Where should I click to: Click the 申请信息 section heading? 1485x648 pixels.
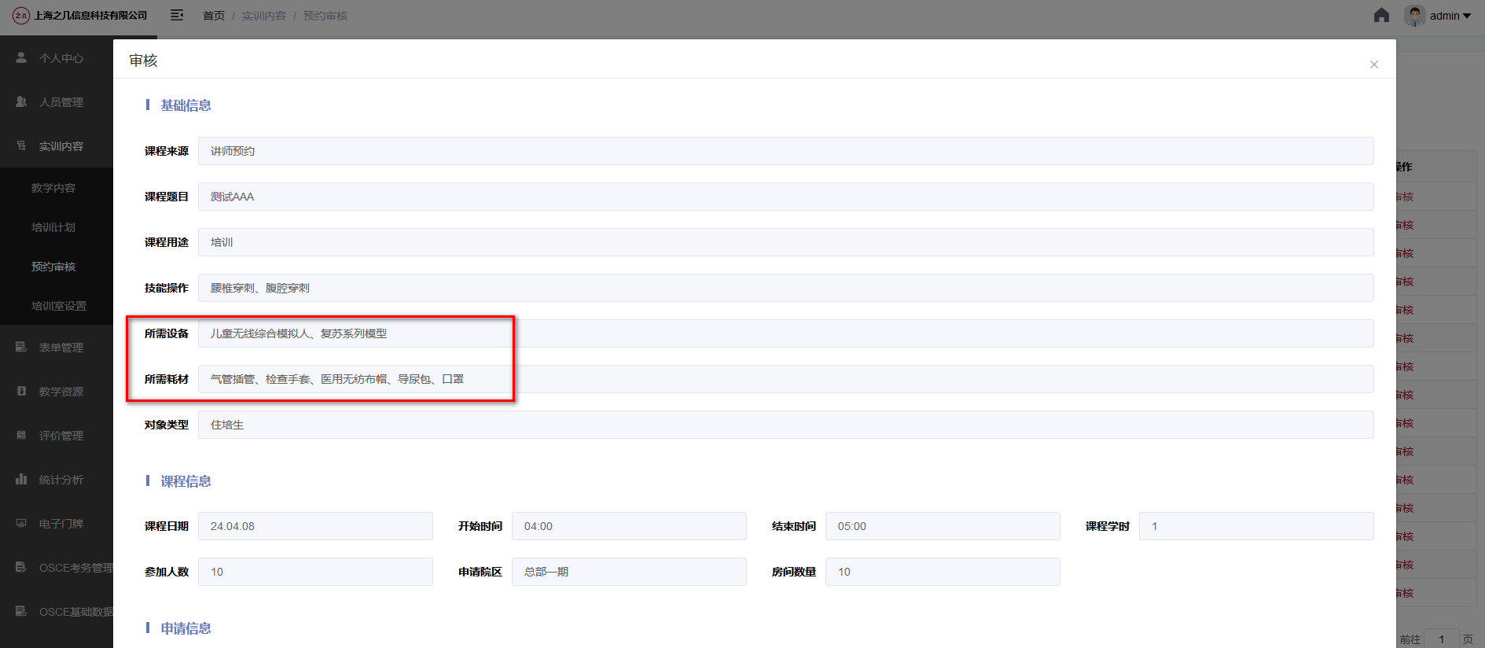[186, 628]
